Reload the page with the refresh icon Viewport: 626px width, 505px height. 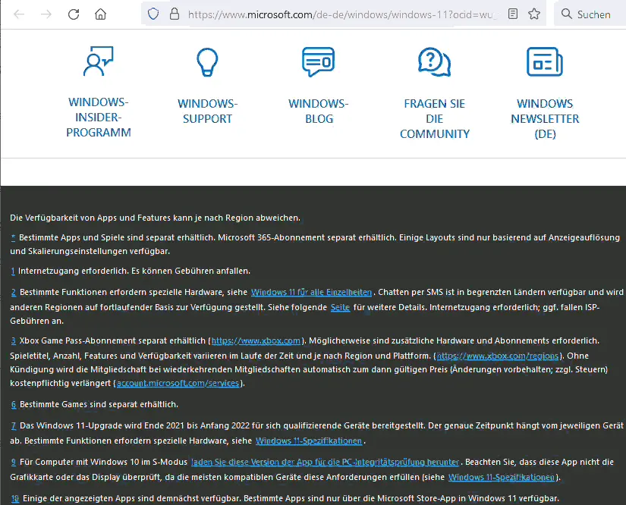coord(74,14)
